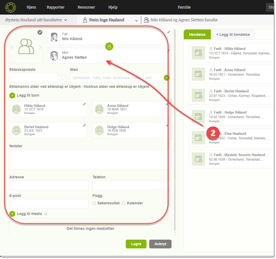The width and height of the screenshot is (276, 259).
Task: Show next family photo arrow
Action: point(40,48)
